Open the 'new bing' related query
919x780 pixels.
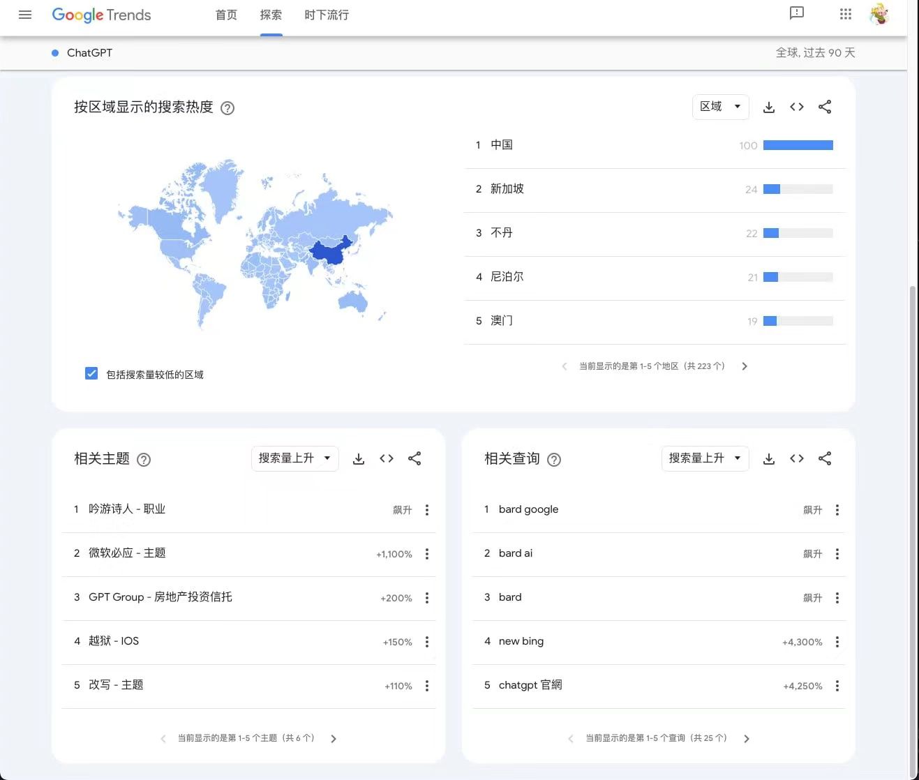point(521,641)
